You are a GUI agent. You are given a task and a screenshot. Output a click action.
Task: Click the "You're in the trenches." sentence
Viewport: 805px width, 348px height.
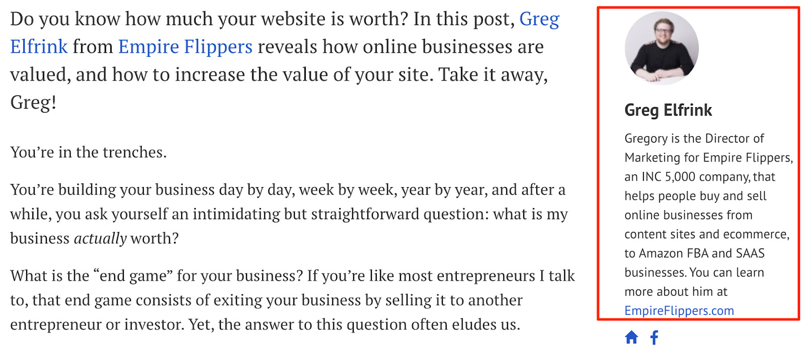(x=89, y=152)
